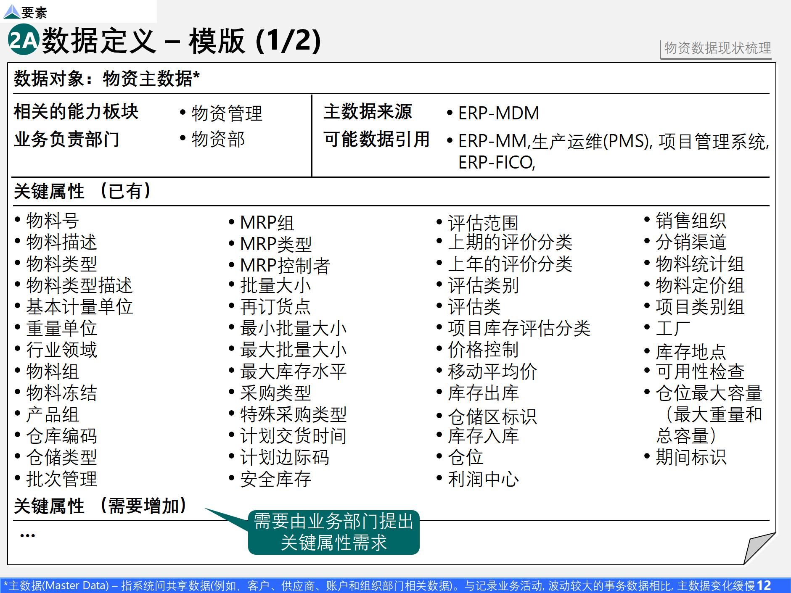Click the label 可能数据引用
The height and width of the screenshot is (593, 791).
[377, 140]
